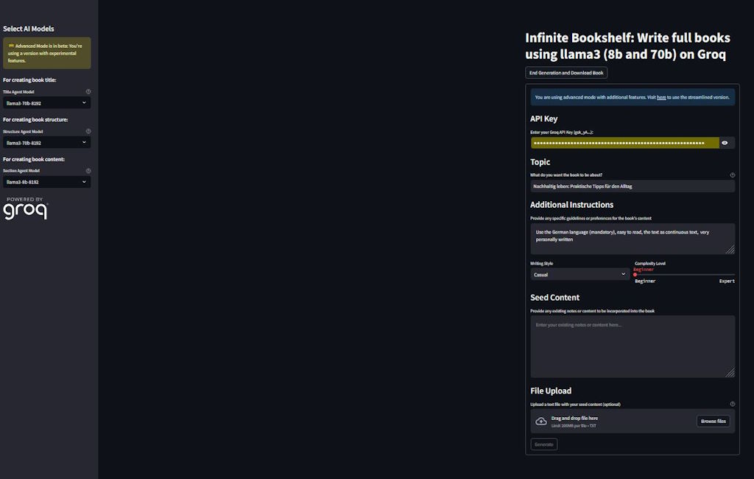Click the Powered by Groq logo
Screen dimensions: 754x479
click(x=26, y=208)
